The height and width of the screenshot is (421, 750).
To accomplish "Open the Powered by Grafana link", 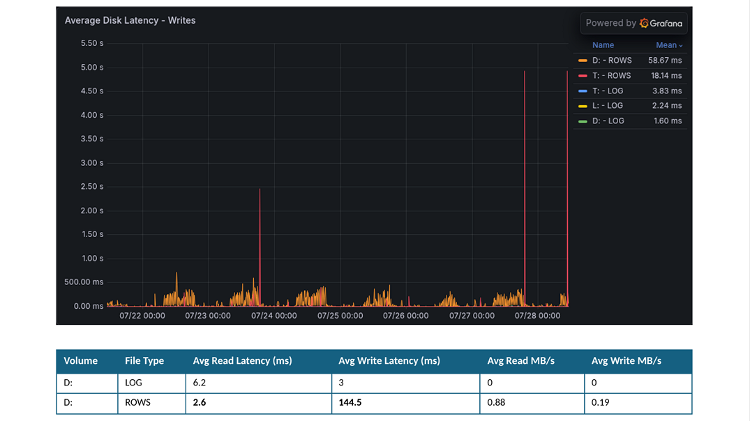I will click(x=633, y=23).
